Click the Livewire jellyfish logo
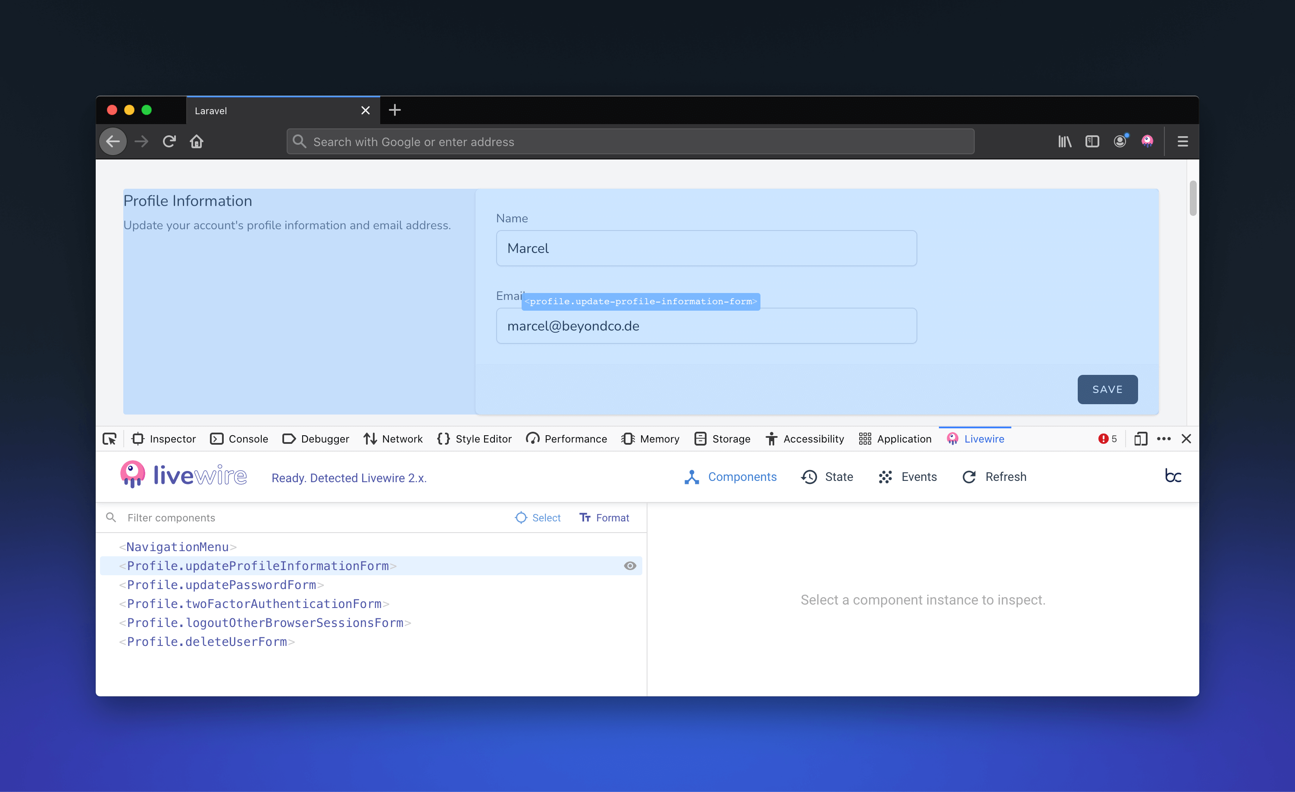 click(x=132, y=475)
